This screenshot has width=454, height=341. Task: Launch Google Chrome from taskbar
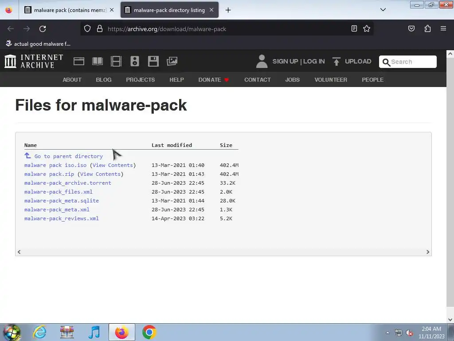tap(149, 332)
